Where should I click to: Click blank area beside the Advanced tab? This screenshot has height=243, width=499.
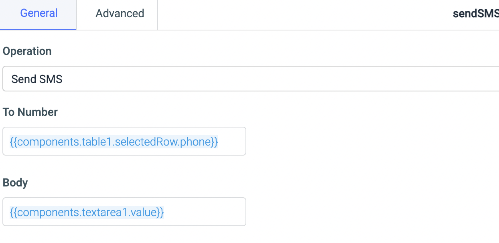[x=281, y=13]
